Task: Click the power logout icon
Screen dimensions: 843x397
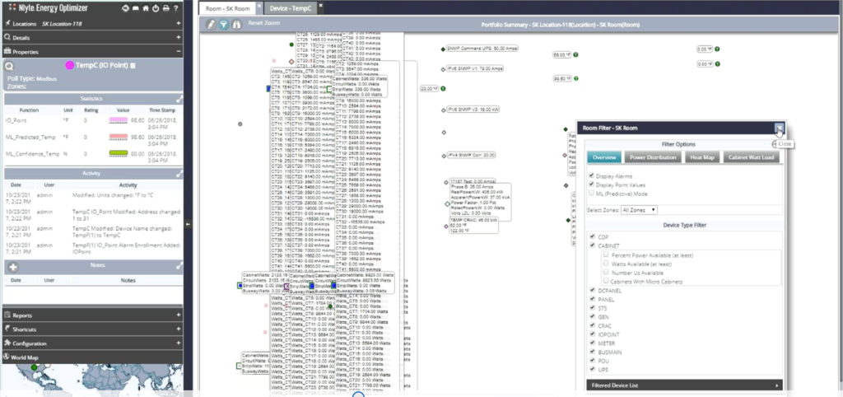Action: [x=156, y=8]
